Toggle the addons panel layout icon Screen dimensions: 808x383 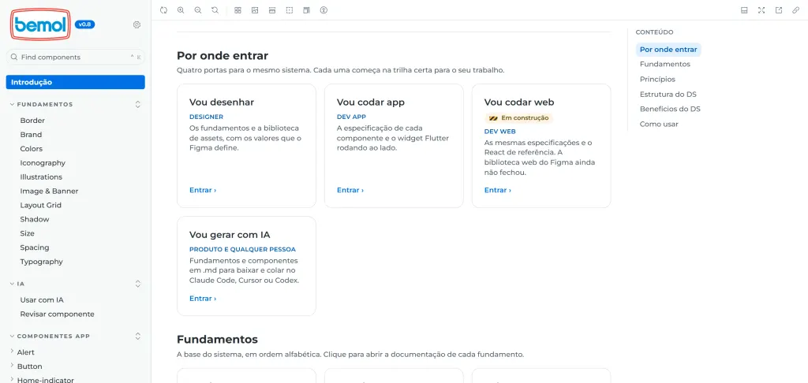click(744, 9)
